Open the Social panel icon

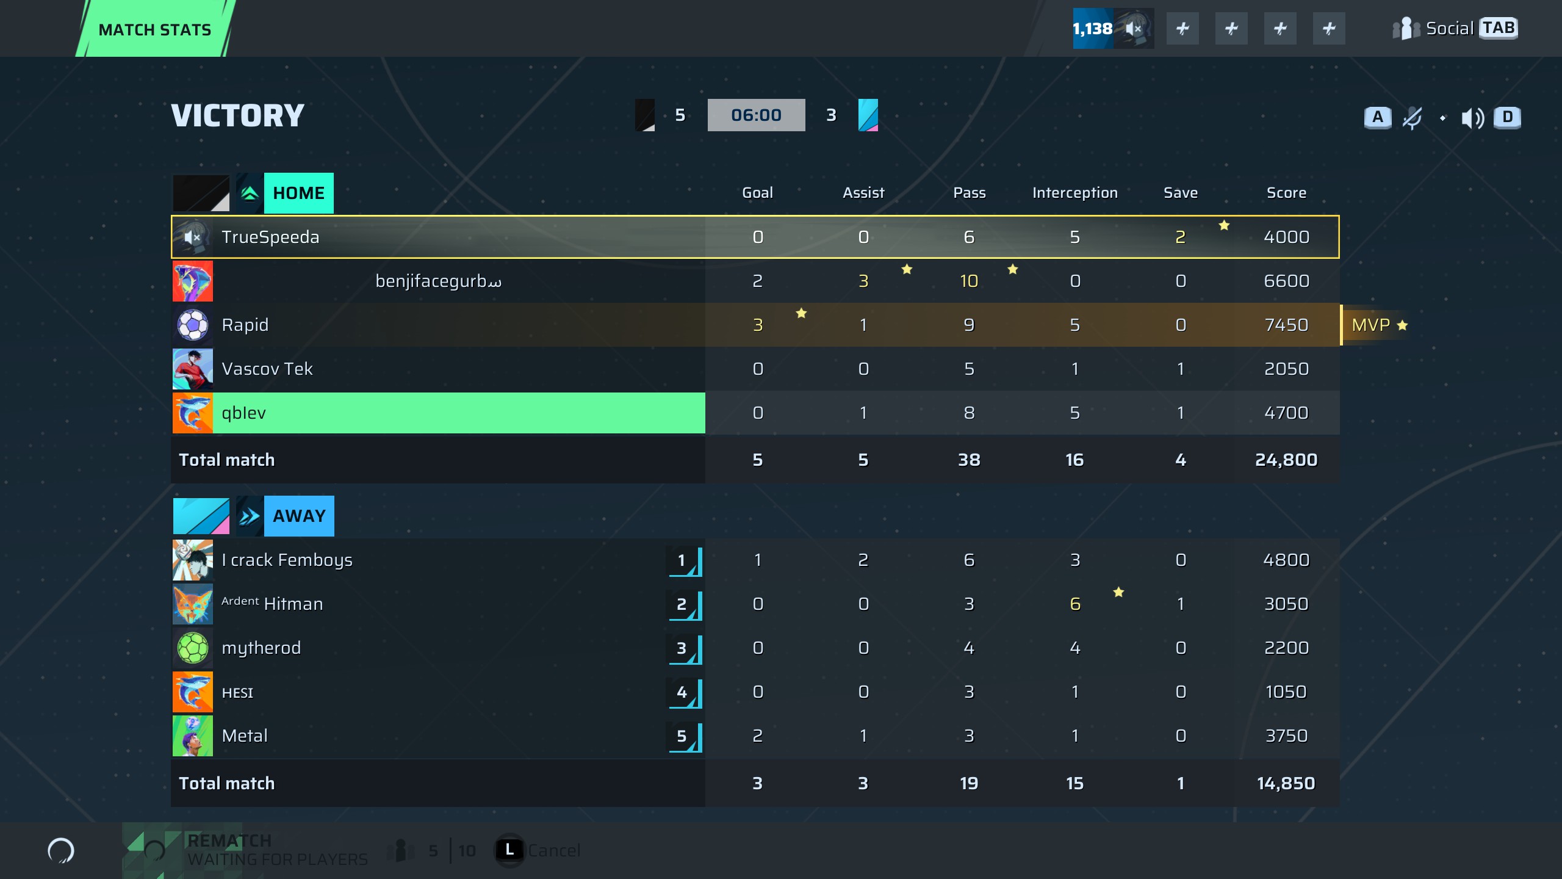[x=1406, y=28]
